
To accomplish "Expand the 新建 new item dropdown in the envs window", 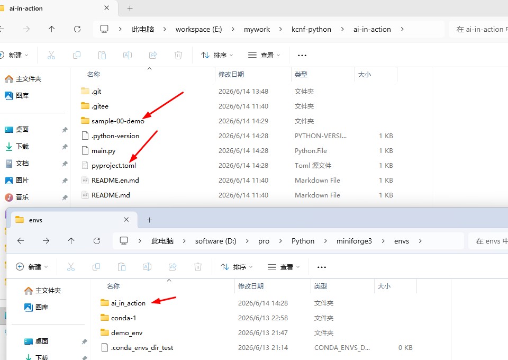I will click(32, 267).
